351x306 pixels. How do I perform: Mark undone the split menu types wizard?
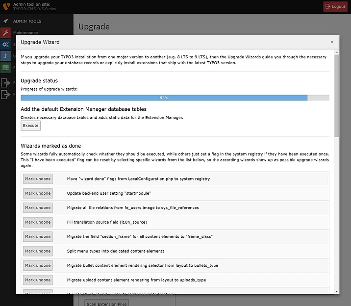tap(38, 251)
